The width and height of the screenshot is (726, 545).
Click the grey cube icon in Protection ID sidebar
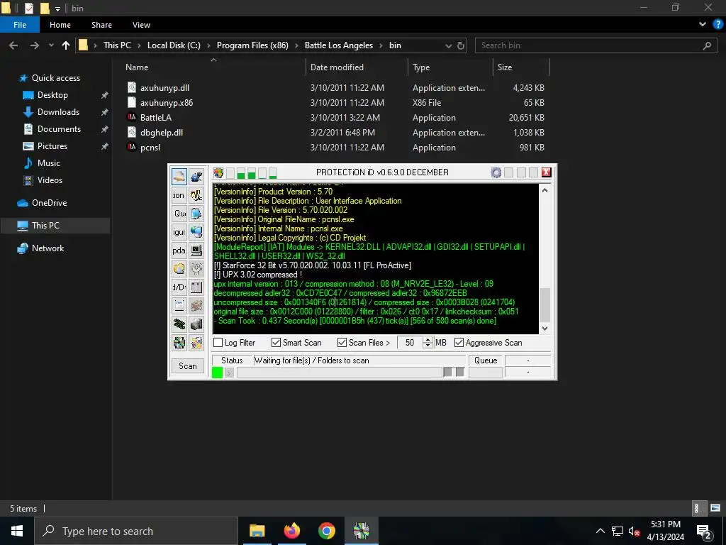196,324
